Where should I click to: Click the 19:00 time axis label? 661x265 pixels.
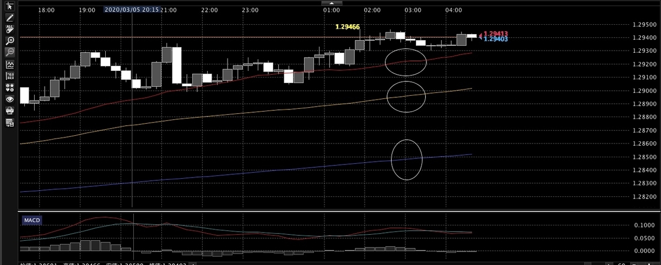[x=87, y=10]
